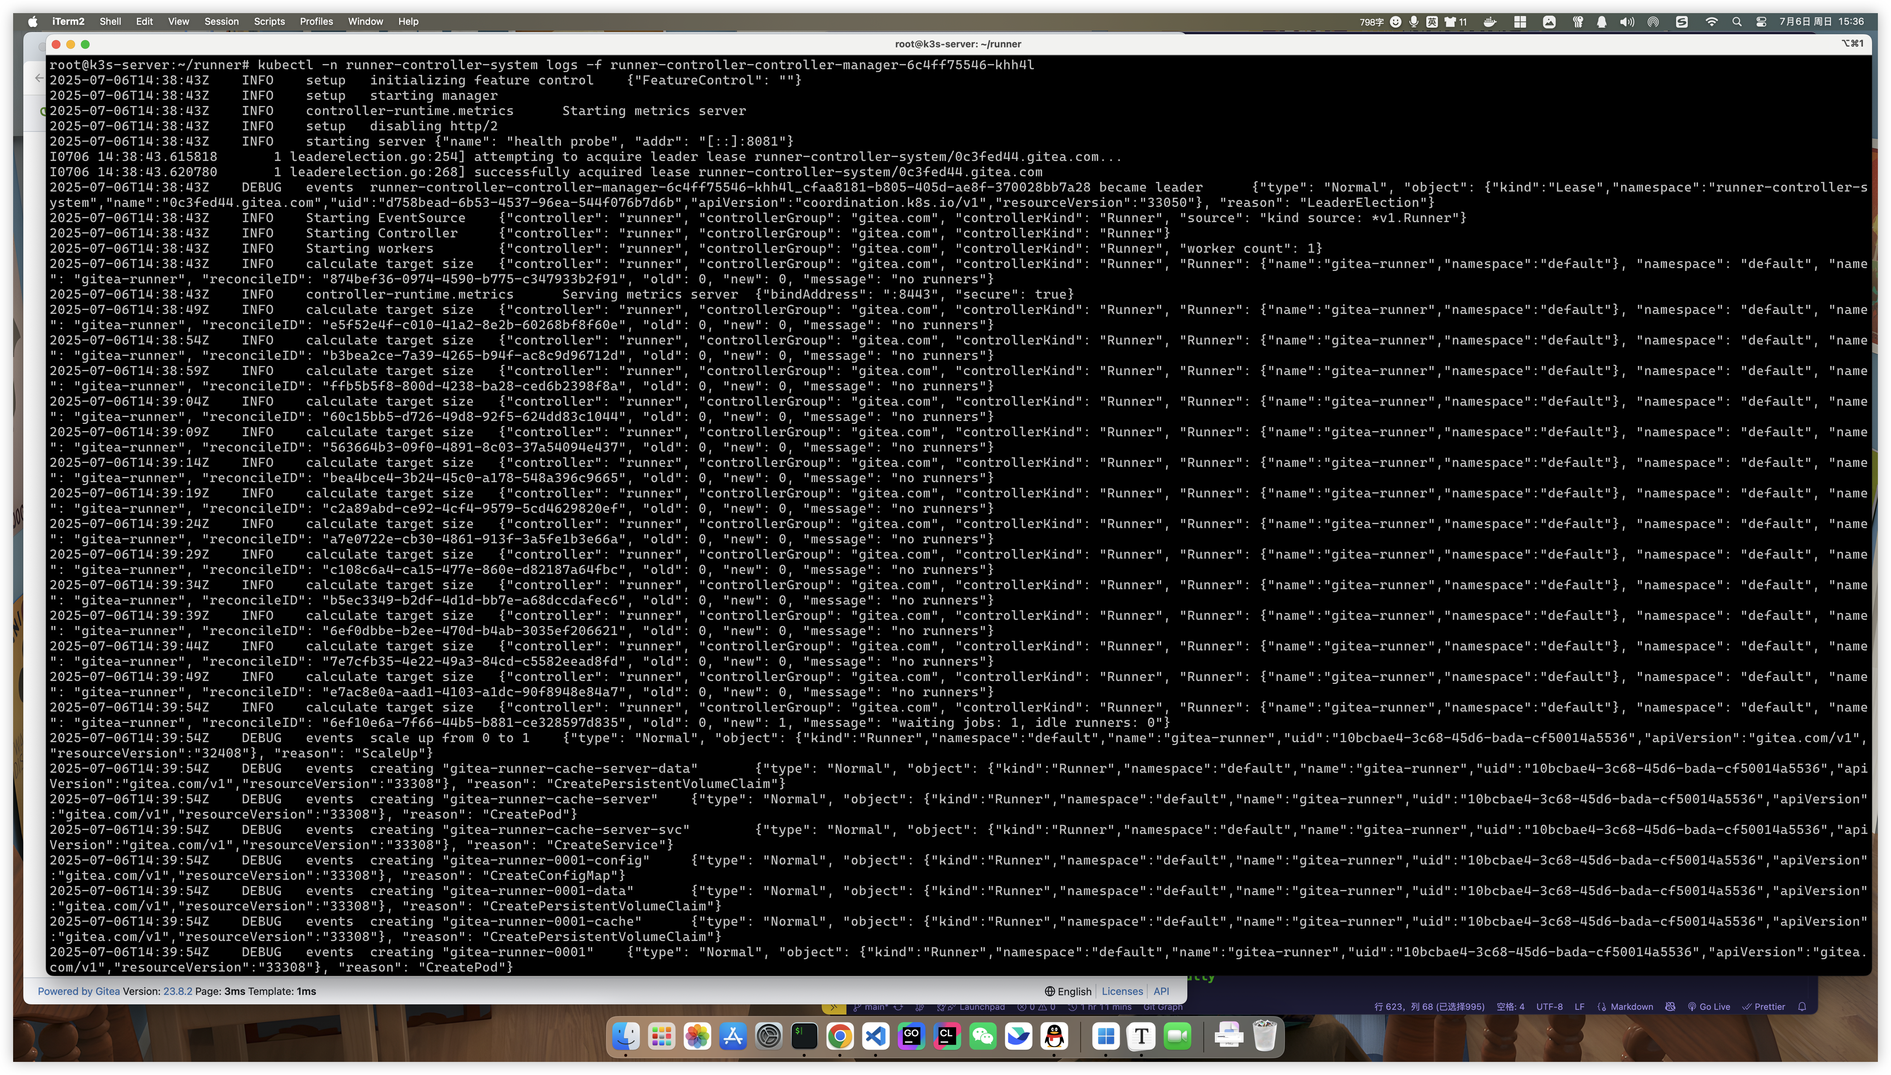Open the UTF-8 encoding selector
1891x1075 pixels.
[x=1549, y=1006]
